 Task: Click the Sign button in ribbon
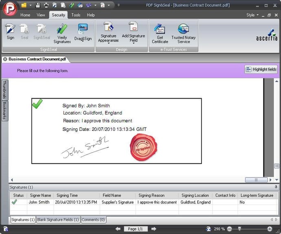click(x=11, y=31)
